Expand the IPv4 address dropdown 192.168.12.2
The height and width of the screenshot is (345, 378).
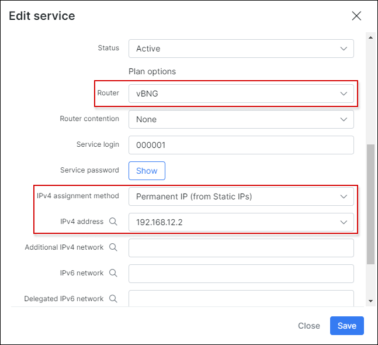241,222
